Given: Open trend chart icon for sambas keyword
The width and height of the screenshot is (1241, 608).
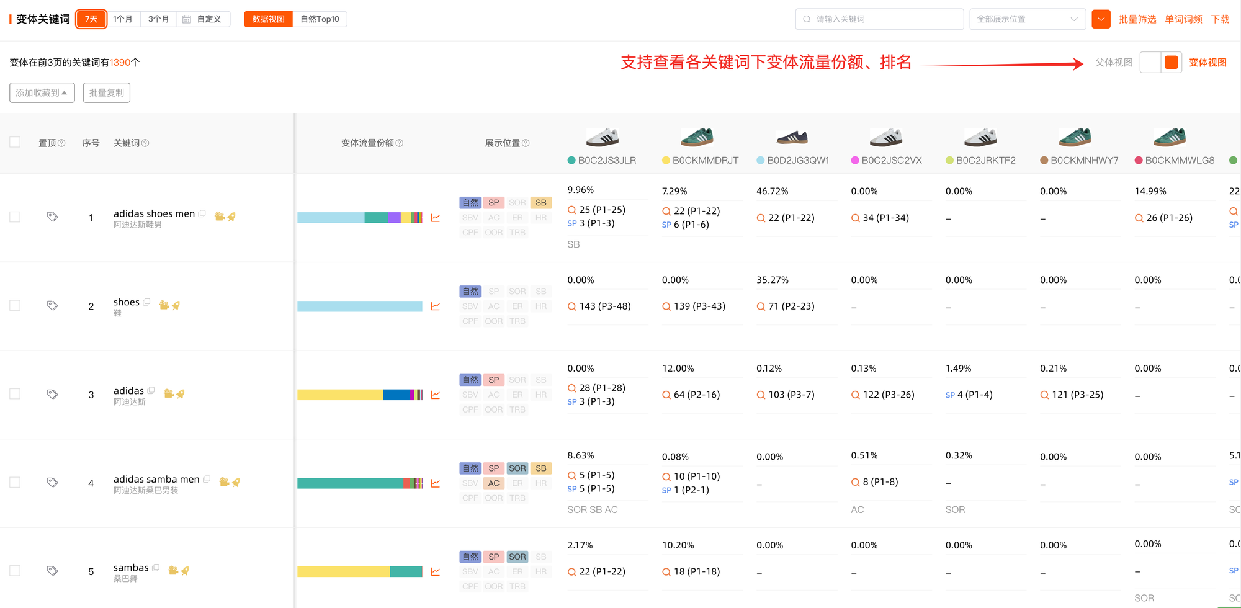Looking at the screenshot, I should pyautogui.click(x=436, y=572).
